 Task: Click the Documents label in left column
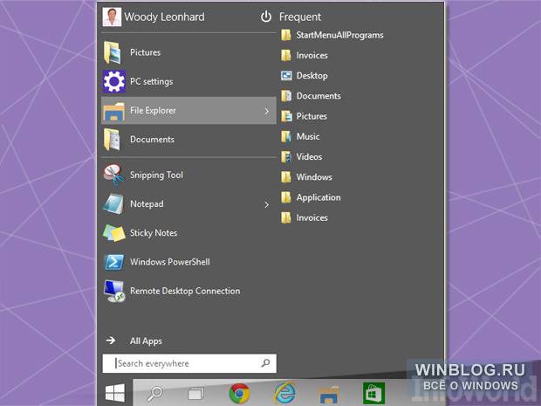pyautogui.click(x=152, y=140)
